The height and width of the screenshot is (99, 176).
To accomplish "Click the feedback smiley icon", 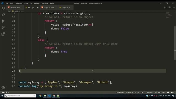I will click(x=168, y=92).
